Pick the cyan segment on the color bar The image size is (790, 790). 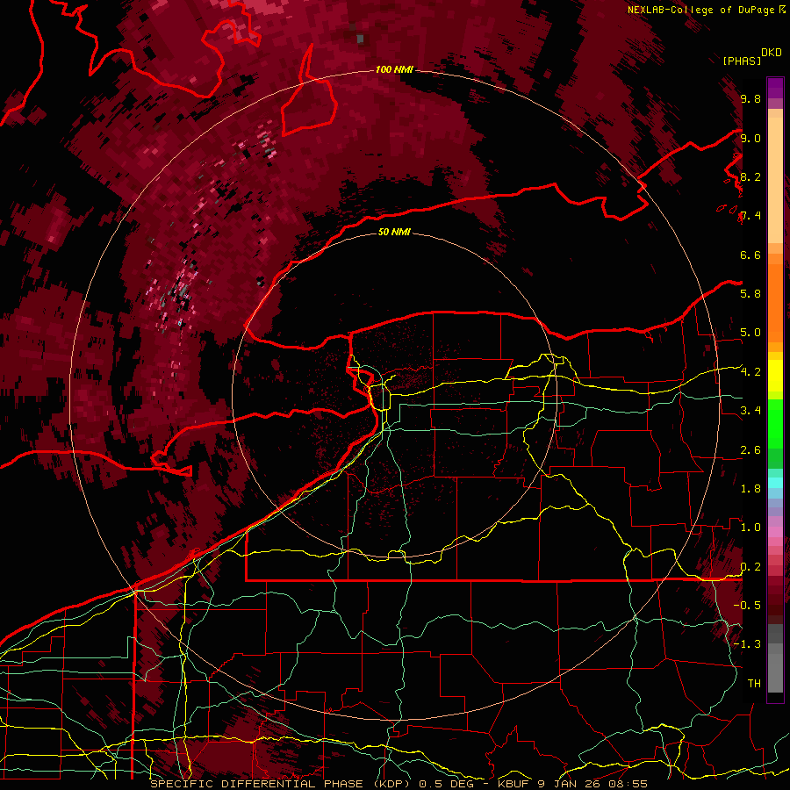(x=775, y=483)
